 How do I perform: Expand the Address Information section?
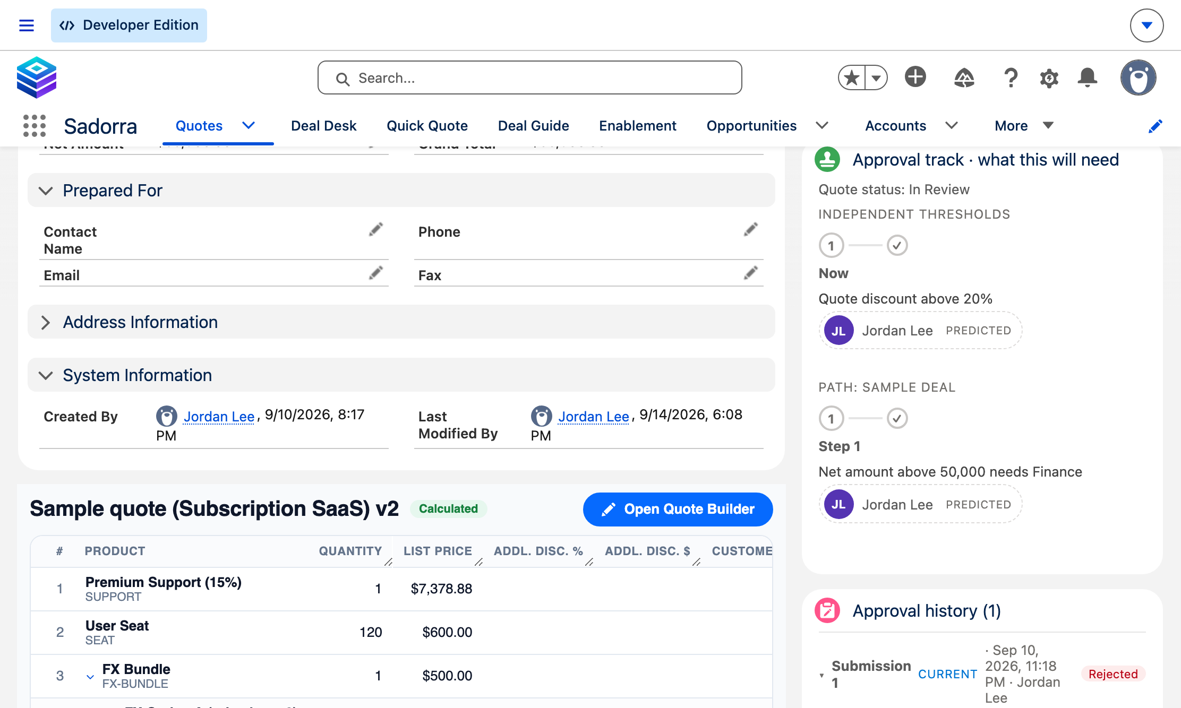pyautogui.click(x=46, y=322)
